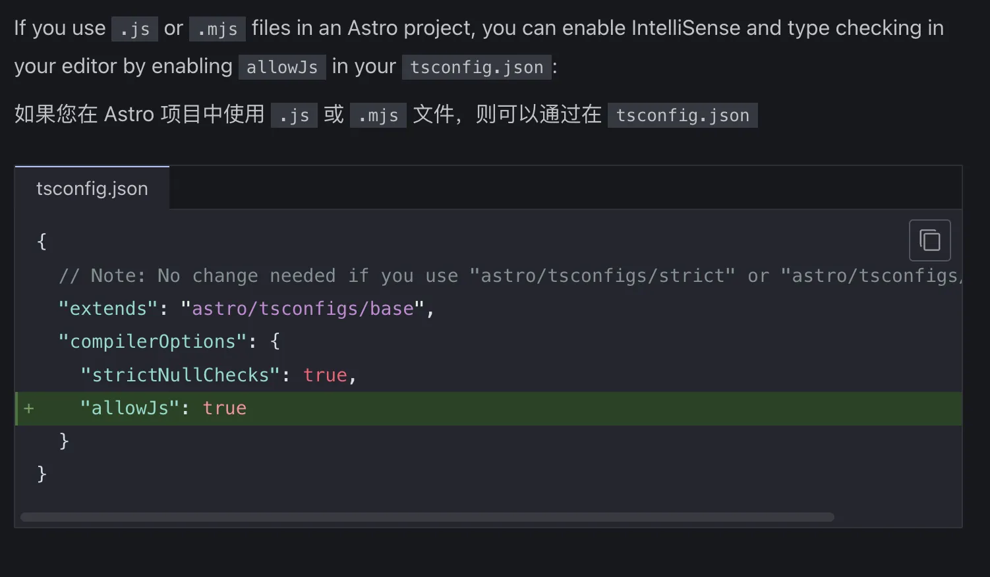Select the tsconfig.json code block tab
990x577 pixels.
point(92,188)
